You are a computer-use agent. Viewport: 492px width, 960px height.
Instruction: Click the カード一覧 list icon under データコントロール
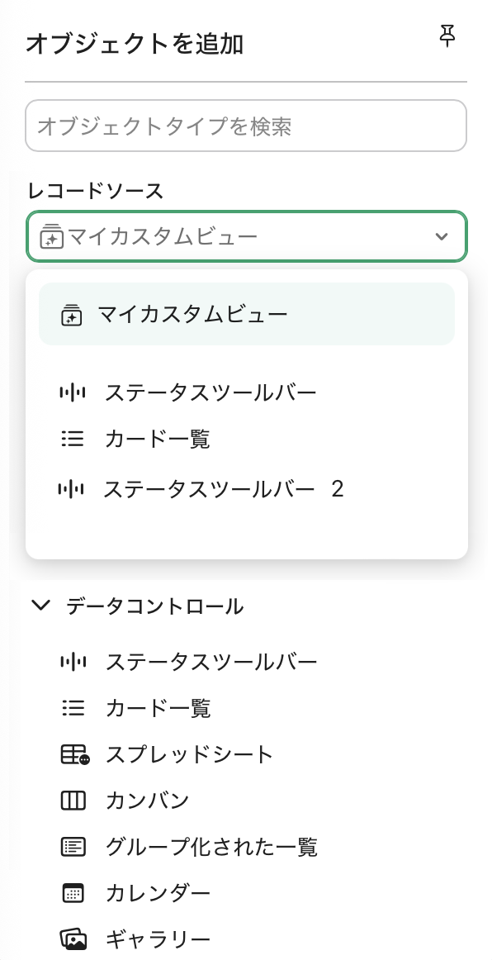pos(74,708)
